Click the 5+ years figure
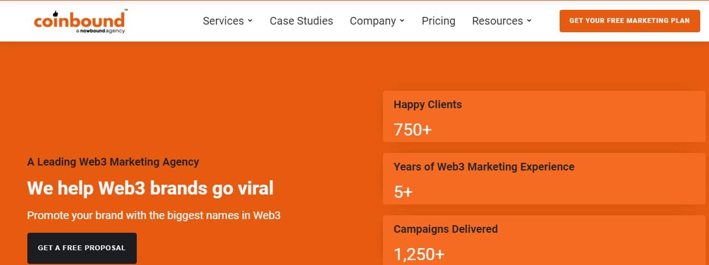Screen dimensions: 709x265 [x=403, y=192]
